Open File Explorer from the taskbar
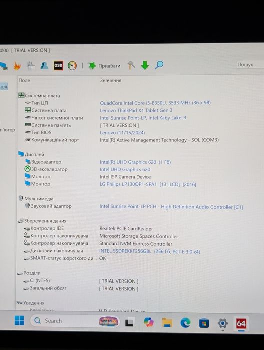The width and height of the screenshot is (264, 350). (167, 323)
